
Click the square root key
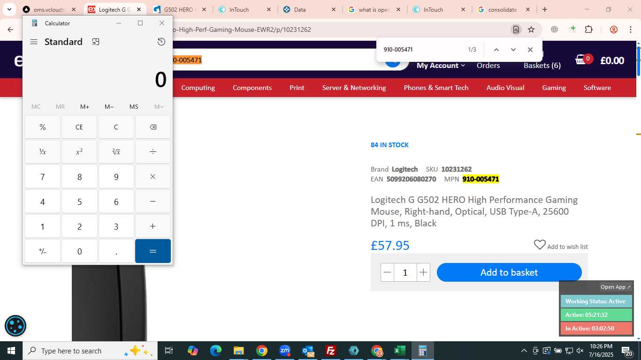116,152
